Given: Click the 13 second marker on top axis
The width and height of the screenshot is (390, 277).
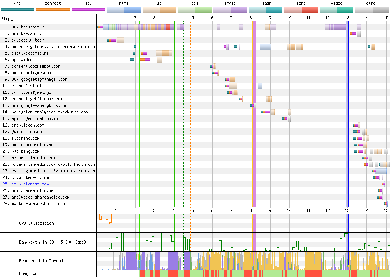Looking at the screenshot, I should tap(347, 18).
